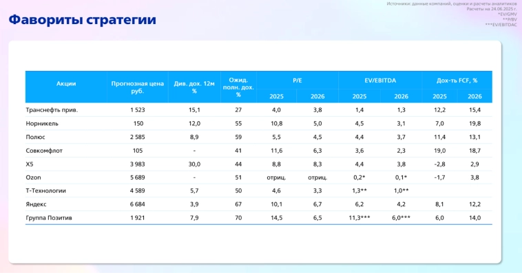Select Т-Технологии 2025 value "1,3**"
The width and height of the screenshot is (522, 273).
tap(359, 191)
